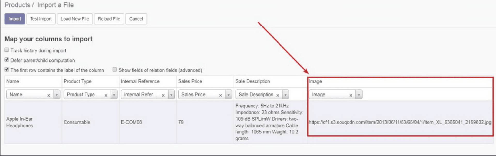Run Test Import

[41, 19]
